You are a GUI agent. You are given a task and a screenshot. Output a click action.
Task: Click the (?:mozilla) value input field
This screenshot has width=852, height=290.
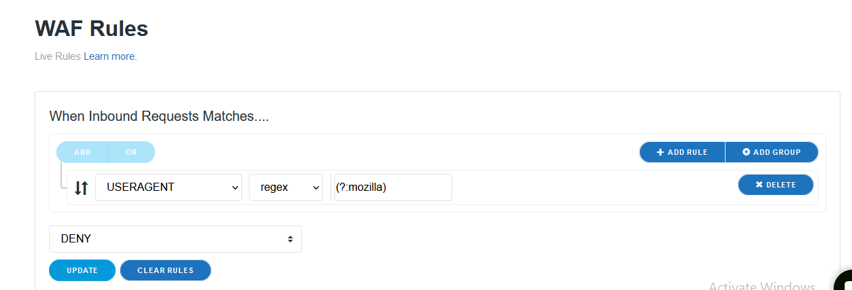392,187
